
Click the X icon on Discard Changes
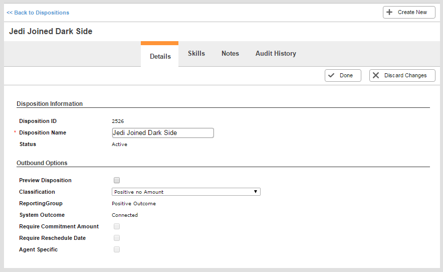(376, 75)
